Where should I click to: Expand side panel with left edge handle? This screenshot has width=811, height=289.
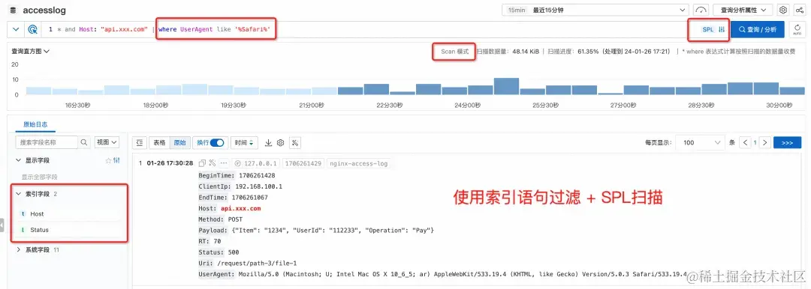pyautogui.click(x=2, y=225)
